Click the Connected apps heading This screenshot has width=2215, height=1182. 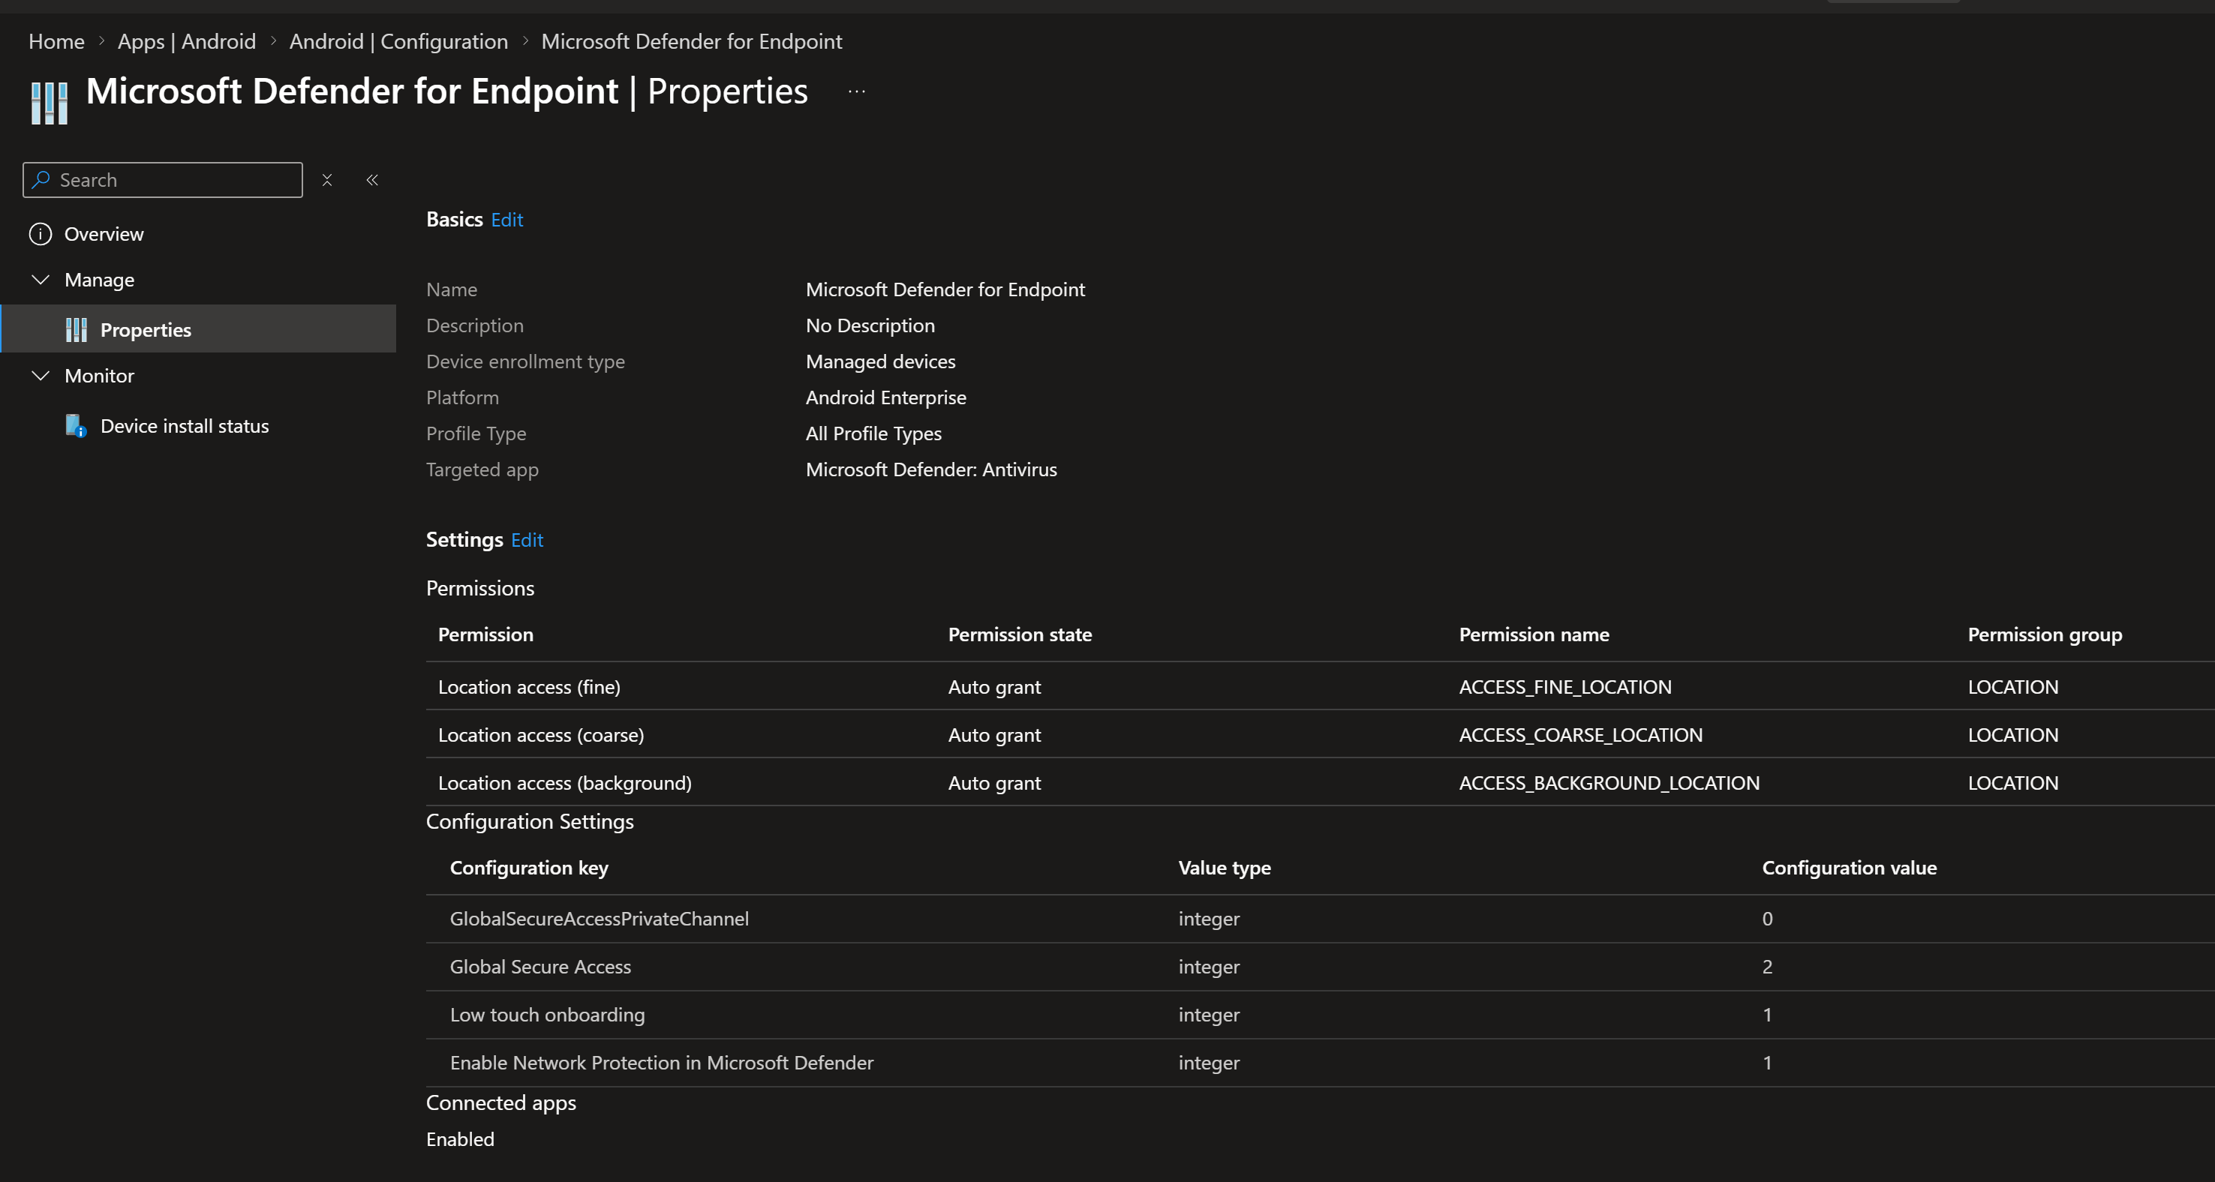click(501, 1103)
